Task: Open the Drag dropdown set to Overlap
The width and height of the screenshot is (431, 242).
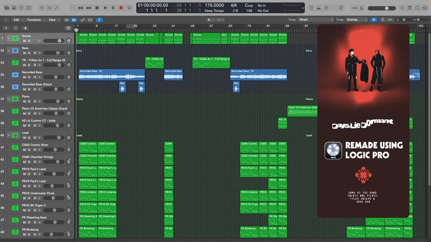Action: [357, 20]
